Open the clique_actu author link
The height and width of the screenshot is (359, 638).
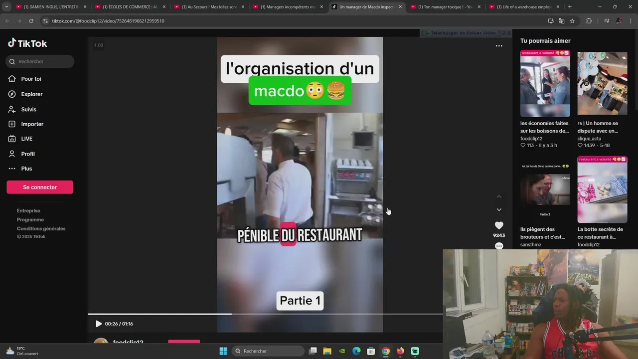pyautogui.click(x=589, y=139)
